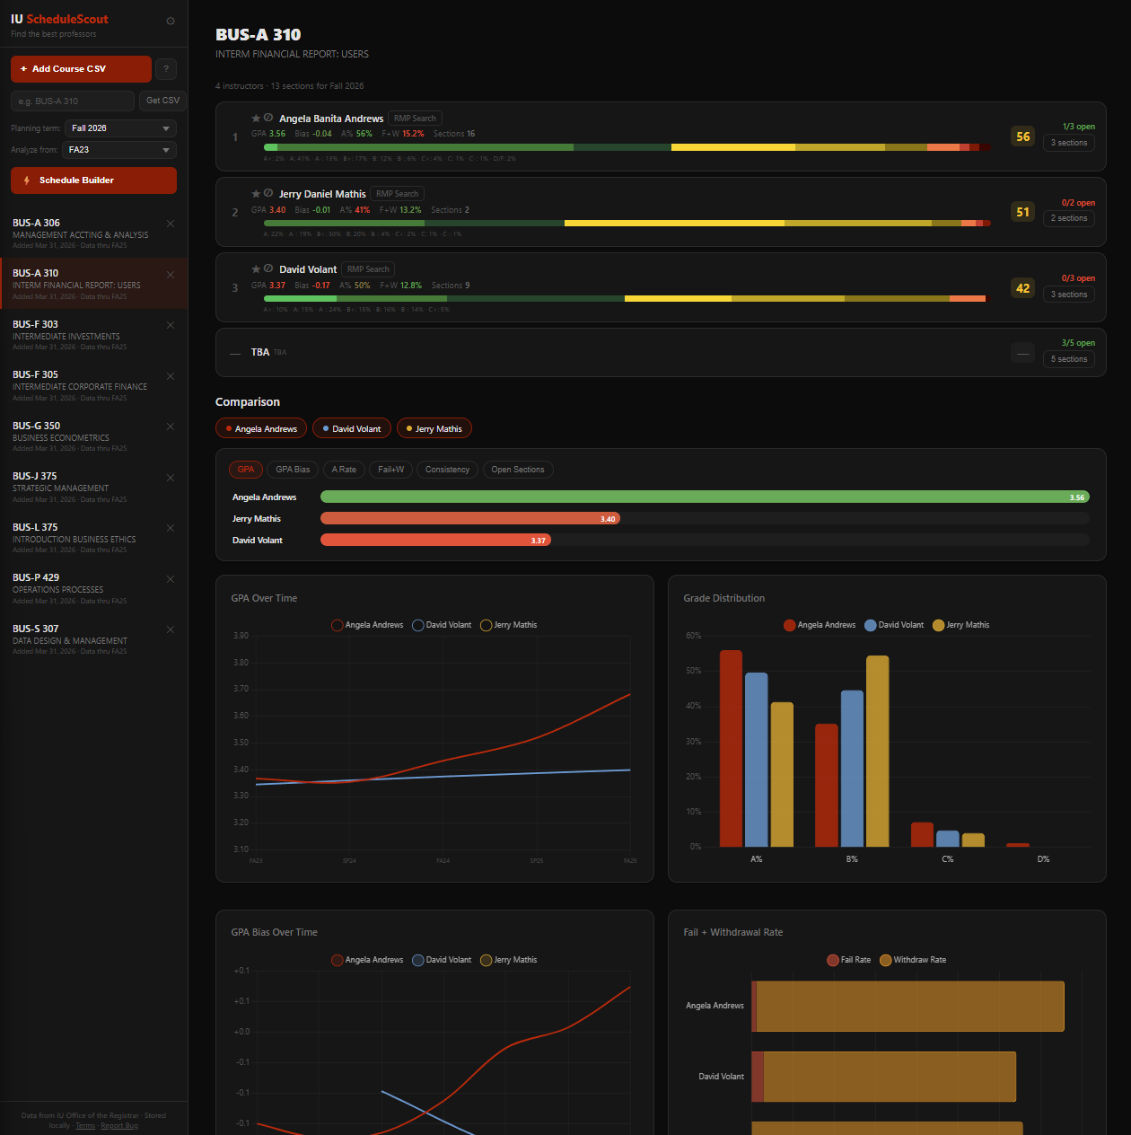Exclude David Volant with the prohibit icon
Screen dimensions: 1131x1135
267,268
